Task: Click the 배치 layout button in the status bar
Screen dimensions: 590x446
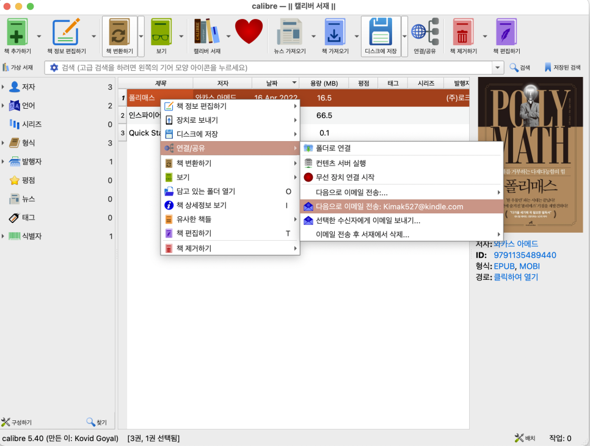Action: (x=525, y=438)
